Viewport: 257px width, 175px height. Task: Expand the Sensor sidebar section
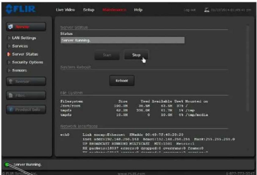pyautogui.click(x=26, y=81)
